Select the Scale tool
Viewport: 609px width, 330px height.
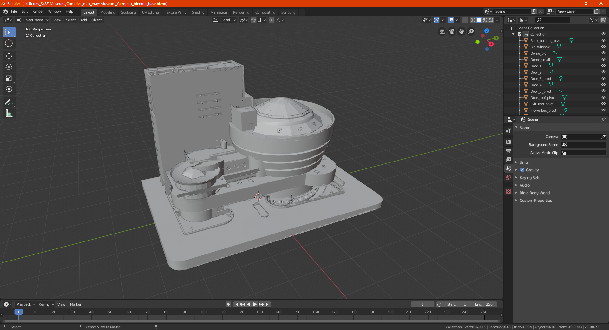[9, 78]
